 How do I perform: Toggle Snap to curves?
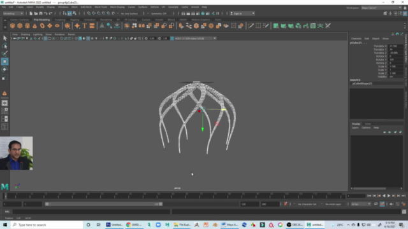94,13
